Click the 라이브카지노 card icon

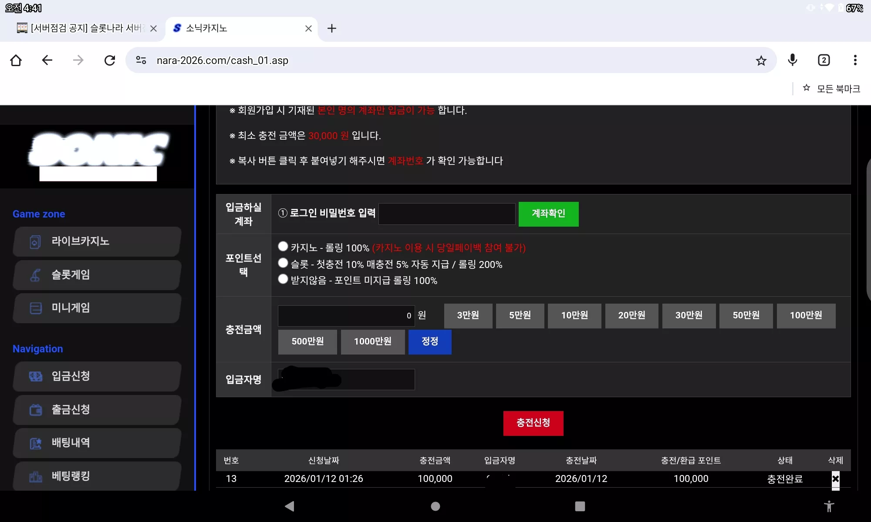35,242
